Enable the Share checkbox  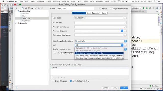(x=100, y=8)
